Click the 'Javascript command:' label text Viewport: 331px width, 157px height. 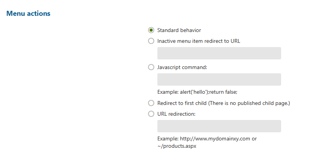coord(182,67)
